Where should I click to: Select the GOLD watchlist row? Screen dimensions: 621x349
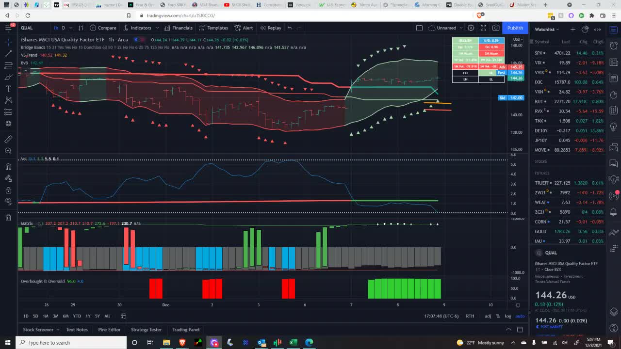pos(569,231)
